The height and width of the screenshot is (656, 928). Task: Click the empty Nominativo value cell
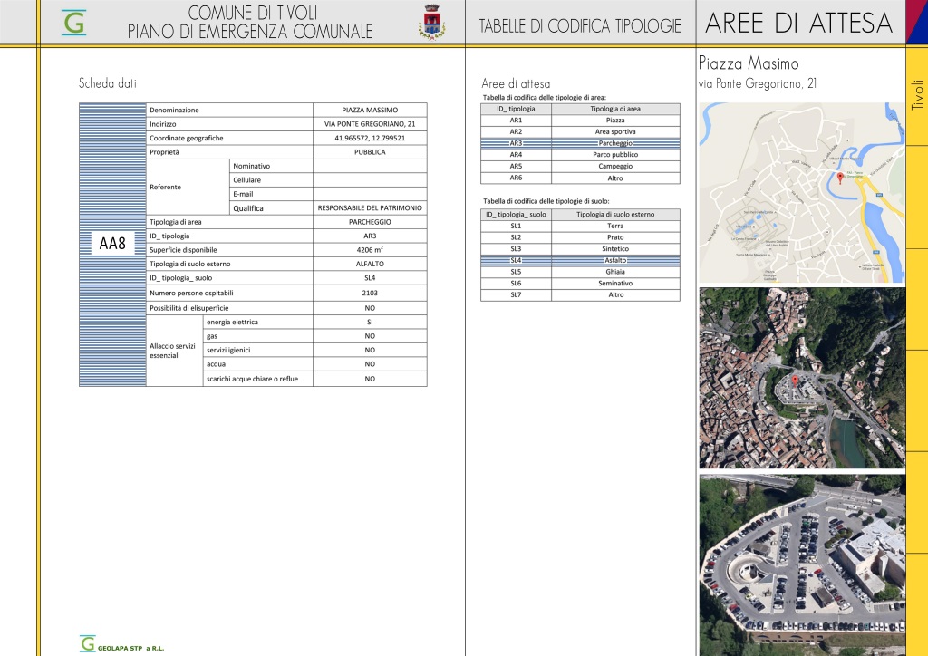click(x=370, y=166)
